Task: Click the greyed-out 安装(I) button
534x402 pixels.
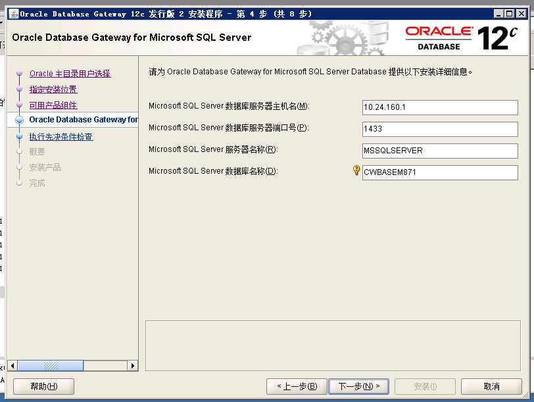Action: 425,386
